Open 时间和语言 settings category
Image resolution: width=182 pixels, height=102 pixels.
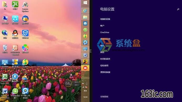pyautogui.click(x=105, y=59)
